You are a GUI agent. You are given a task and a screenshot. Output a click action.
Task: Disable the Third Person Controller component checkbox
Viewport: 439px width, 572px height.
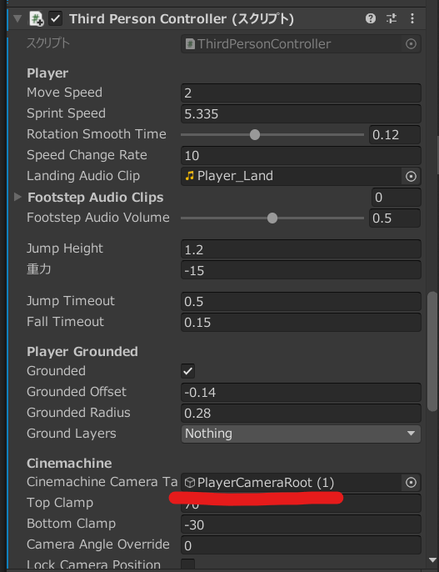coord(55,18)
